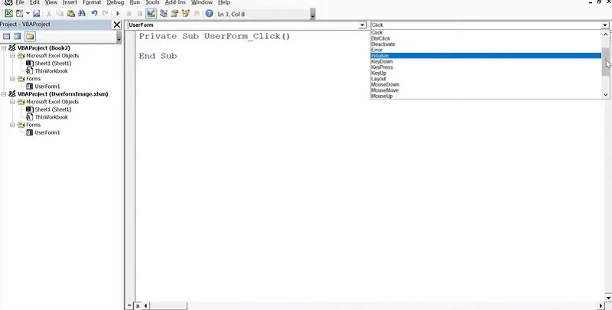
Task: Open the Object Browser toolbar icon
Action: (186, 14)
